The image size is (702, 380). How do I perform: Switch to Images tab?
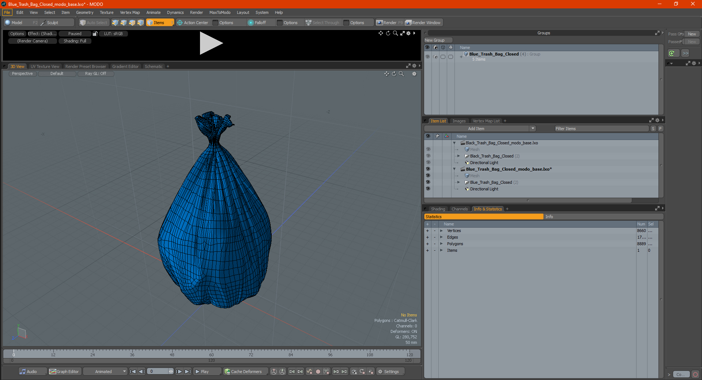459,121
